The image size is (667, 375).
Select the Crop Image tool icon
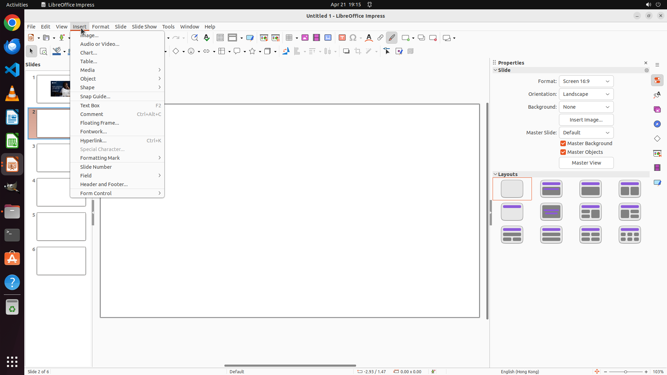pyautogui.click(x=358, y=51)
